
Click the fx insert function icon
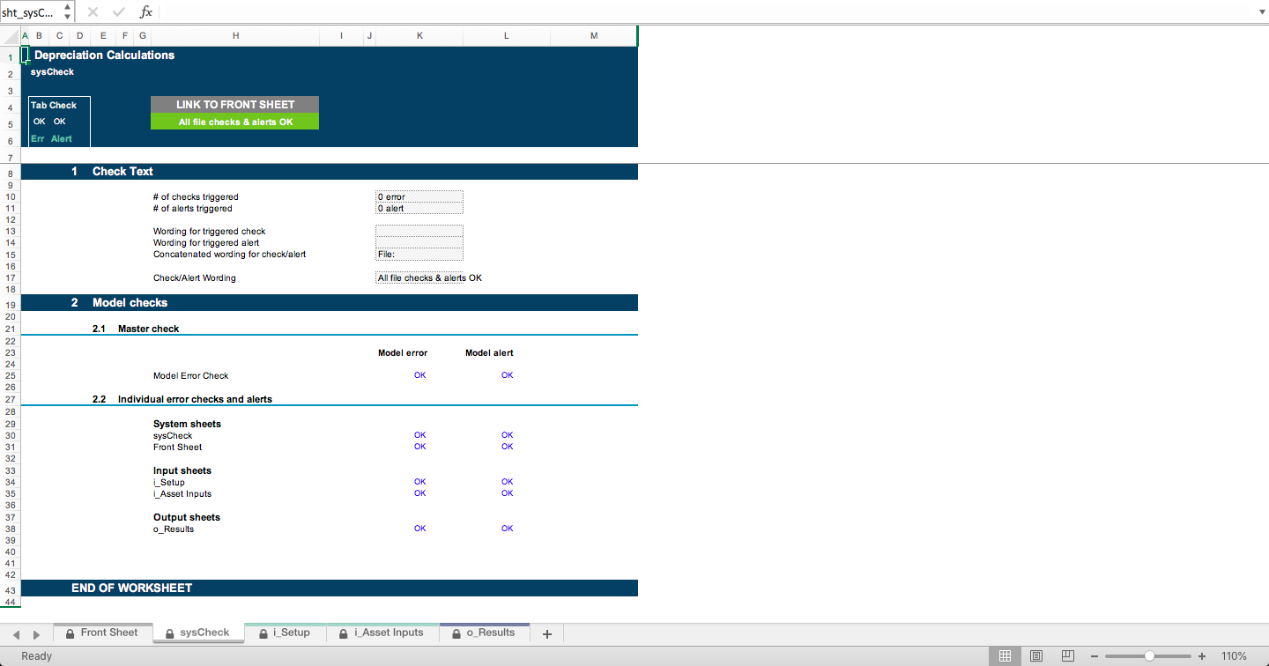click(146, 12)
